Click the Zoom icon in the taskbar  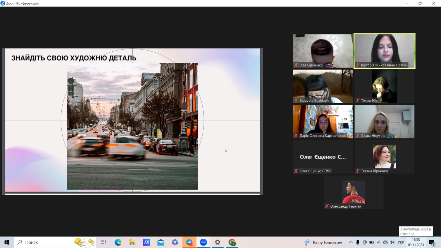coord(203,242)
